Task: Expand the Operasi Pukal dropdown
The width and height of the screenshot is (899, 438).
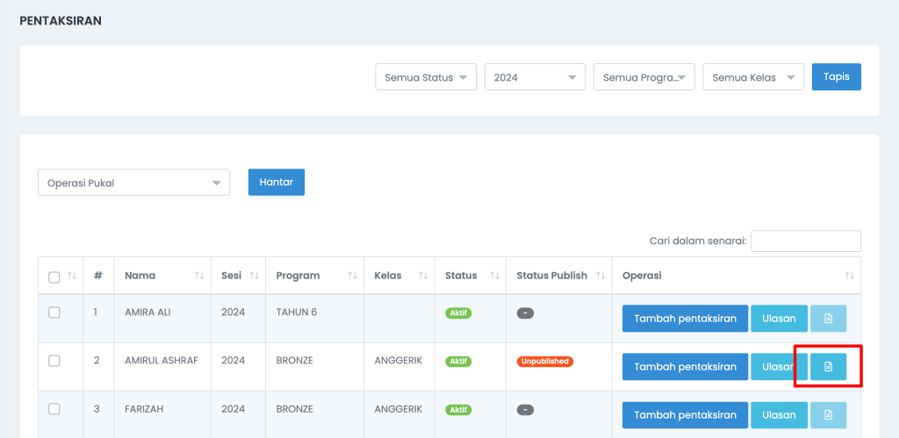Action: [133, 183]
